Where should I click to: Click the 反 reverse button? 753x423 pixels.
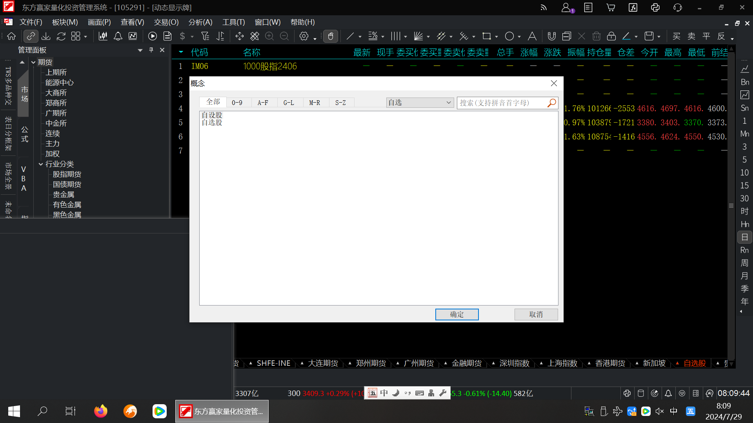coord(721,36)
